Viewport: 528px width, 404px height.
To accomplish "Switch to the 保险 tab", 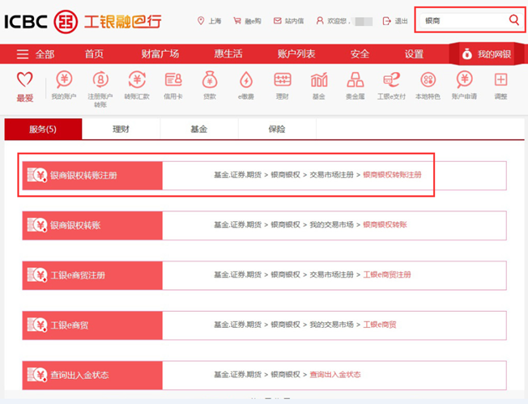I will point(276,129).
